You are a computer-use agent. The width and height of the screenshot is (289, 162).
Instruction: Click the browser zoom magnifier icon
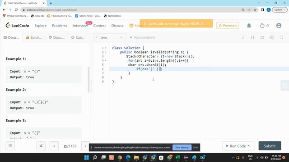(243, 10)
